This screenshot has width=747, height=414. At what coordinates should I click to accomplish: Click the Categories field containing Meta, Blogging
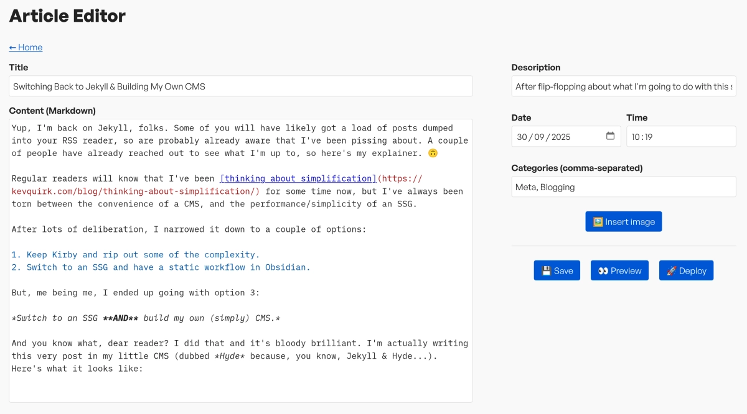(x=623, y=187)
